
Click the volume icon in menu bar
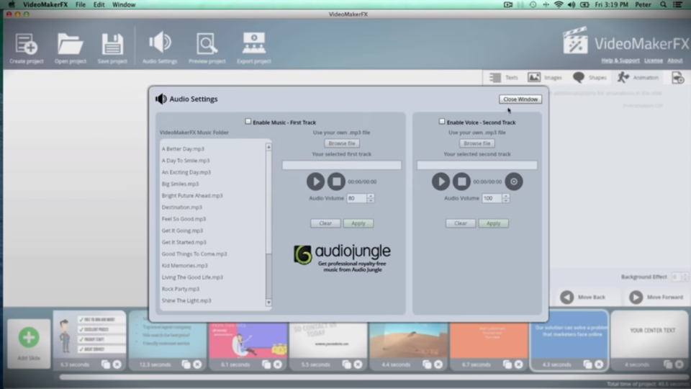pos(572,4)
